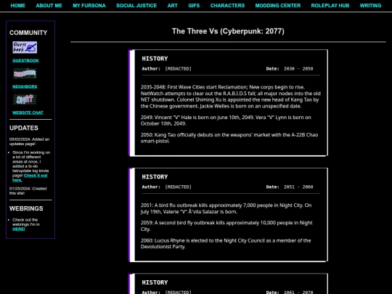Click HISTORY heading of the 2051-2060 card

(x=155, y=177)
